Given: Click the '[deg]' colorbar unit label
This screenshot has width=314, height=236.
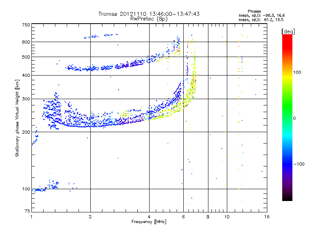Looking at the screenshot, I should [288, 31].
